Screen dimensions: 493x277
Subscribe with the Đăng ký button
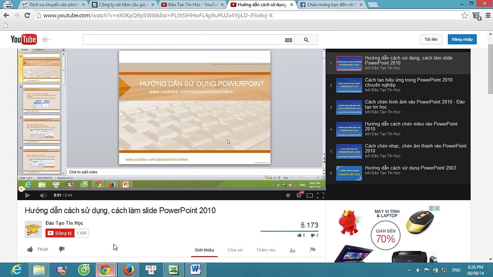coord(60,233)
